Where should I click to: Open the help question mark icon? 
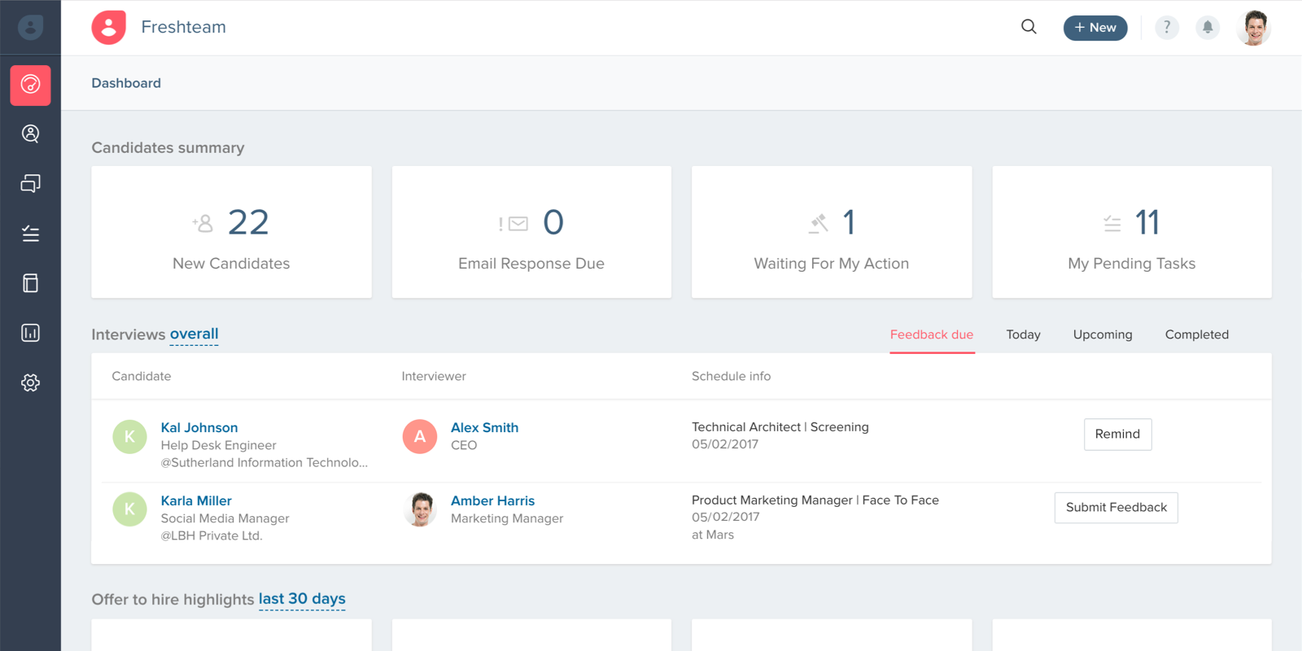(1167, 28)
